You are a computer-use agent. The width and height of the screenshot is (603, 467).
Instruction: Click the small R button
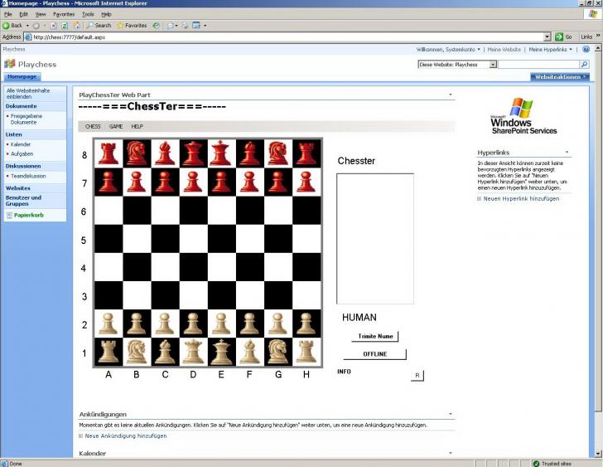417,376
